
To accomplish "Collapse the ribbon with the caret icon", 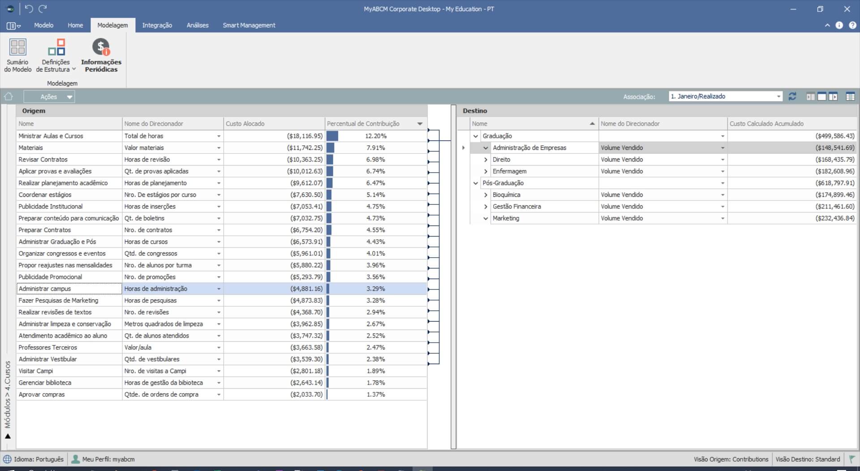I will 827,25.
